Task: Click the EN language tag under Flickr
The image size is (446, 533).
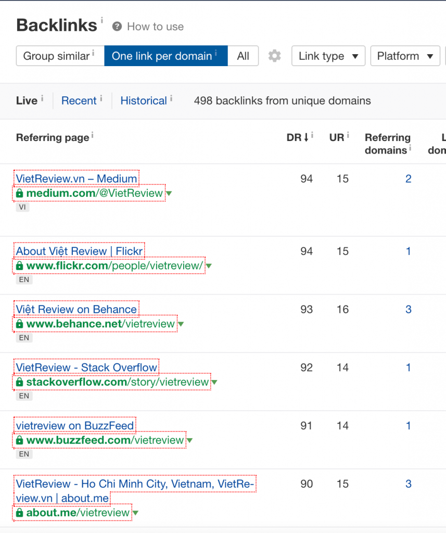Action: (x=24, y=280)
